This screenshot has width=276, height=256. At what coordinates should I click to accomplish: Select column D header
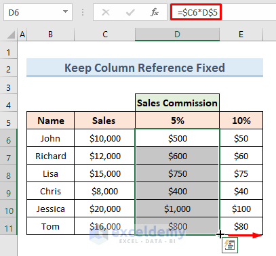[x=177, y=35]
